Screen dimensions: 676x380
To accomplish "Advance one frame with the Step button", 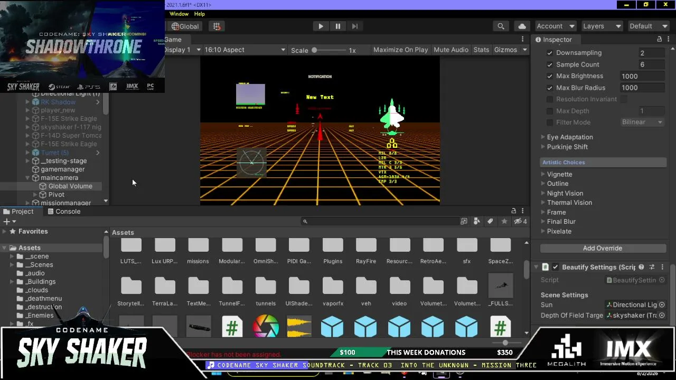I will 355,26.
